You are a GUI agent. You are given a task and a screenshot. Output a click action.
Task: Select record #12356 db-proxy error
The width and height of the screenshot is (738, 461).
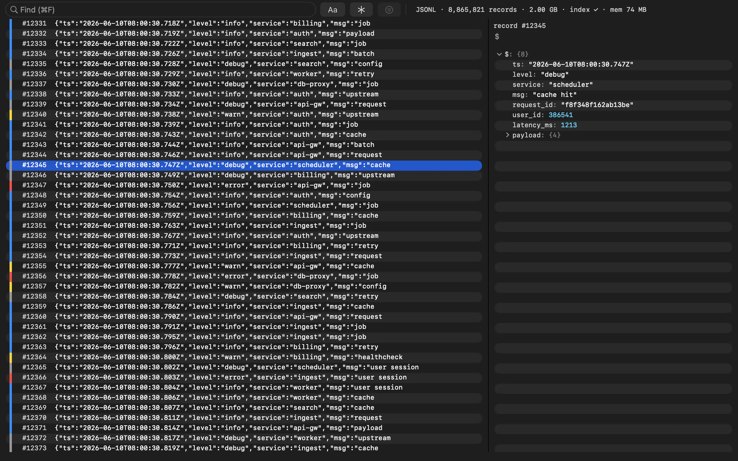click(244, 276)
